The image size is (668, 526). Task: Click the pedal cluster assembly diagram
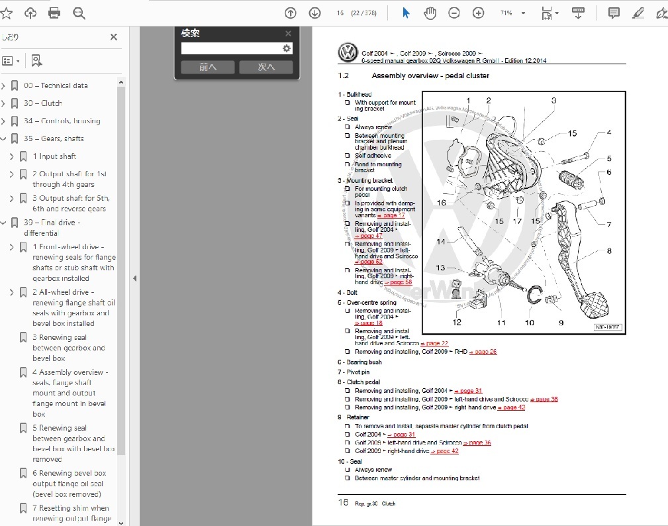[524, 213]
